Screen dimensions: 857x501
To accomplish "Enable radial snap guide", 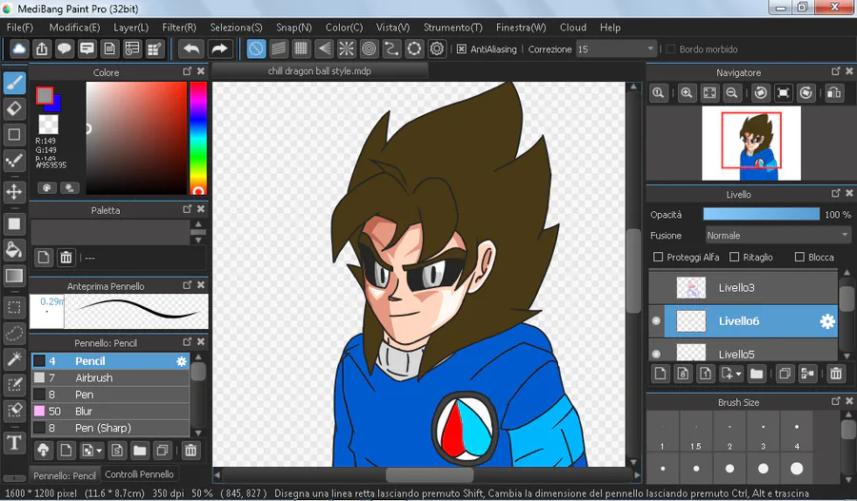I will point(347,49).
